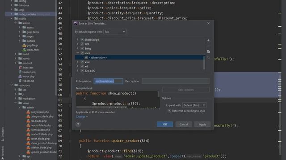The height and width of the screenshot is (160, 286).
Task: Click the template list vertical scrollbar
Action: pyautogui.click(x=204, y=63)
